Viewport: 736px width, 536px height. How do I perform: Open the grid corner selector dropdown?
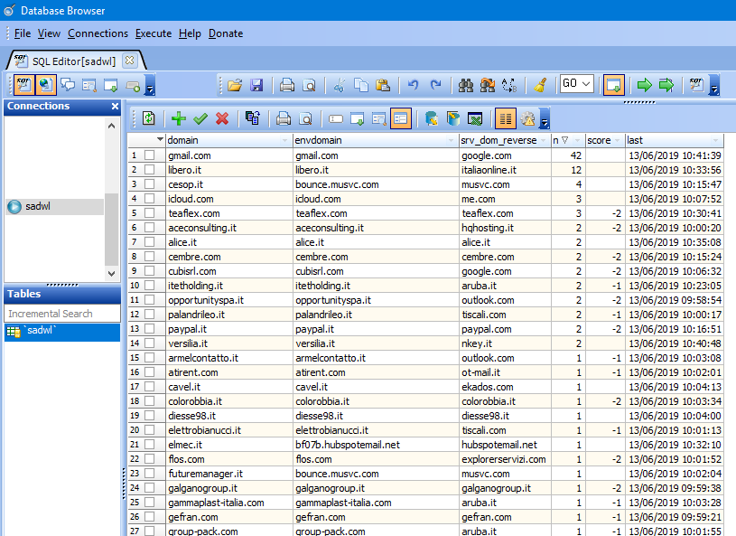pyautogui.click(x=160, y=139)
